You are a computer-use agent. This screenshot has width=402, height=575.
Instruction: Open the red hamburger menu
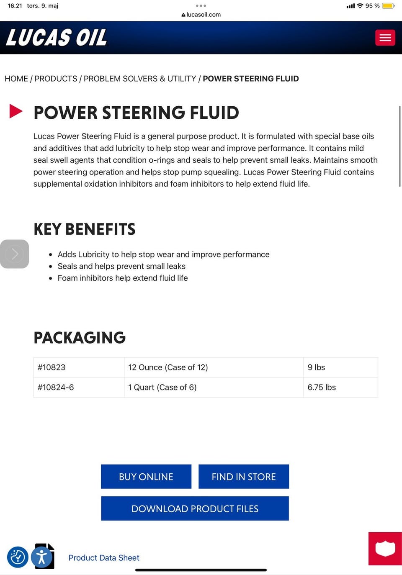(385, 38)
